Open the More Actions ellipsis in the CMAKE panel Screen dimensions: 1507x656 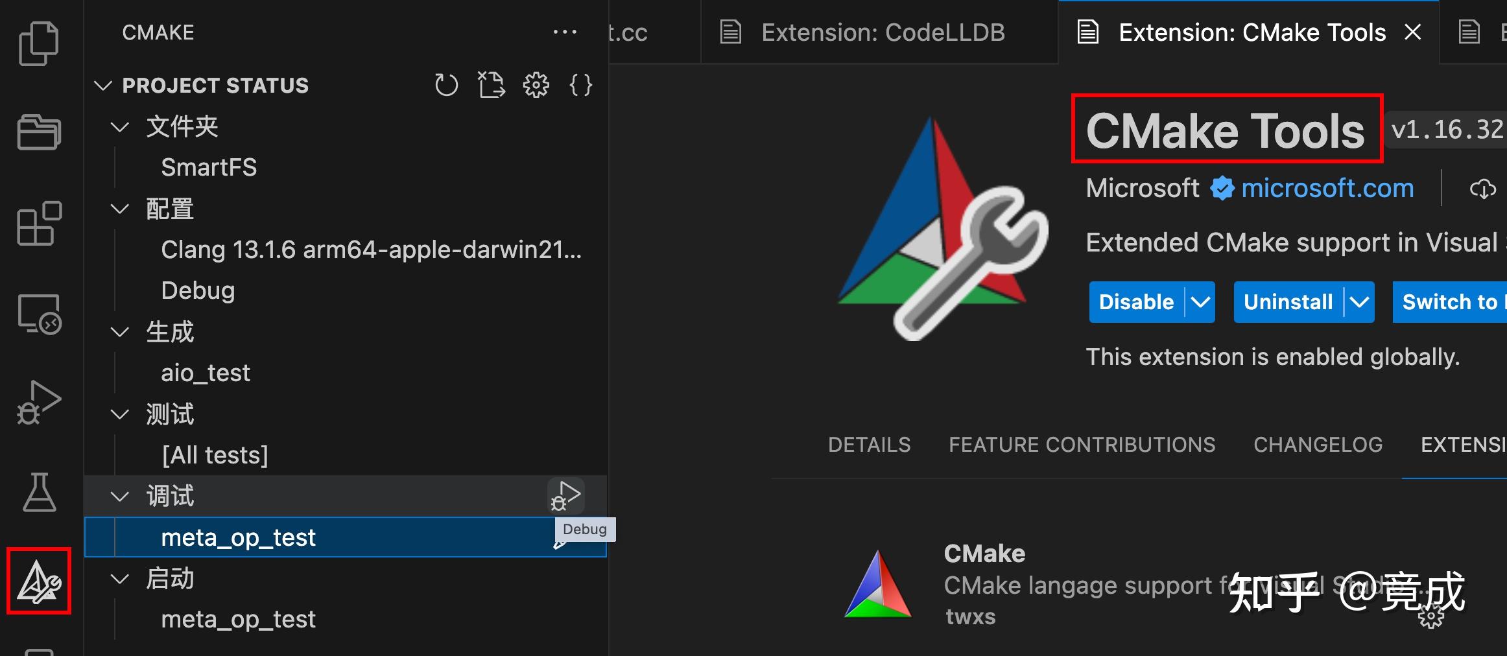point(565,32)
